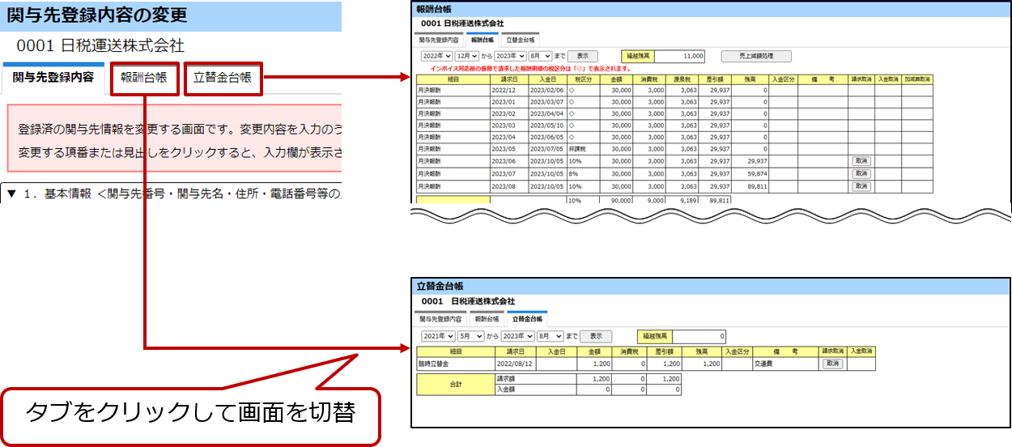Screen dimensions: 1012x447
Task: Switch to 立替金台帳 tab in the left panel
Action: (222, 78)
